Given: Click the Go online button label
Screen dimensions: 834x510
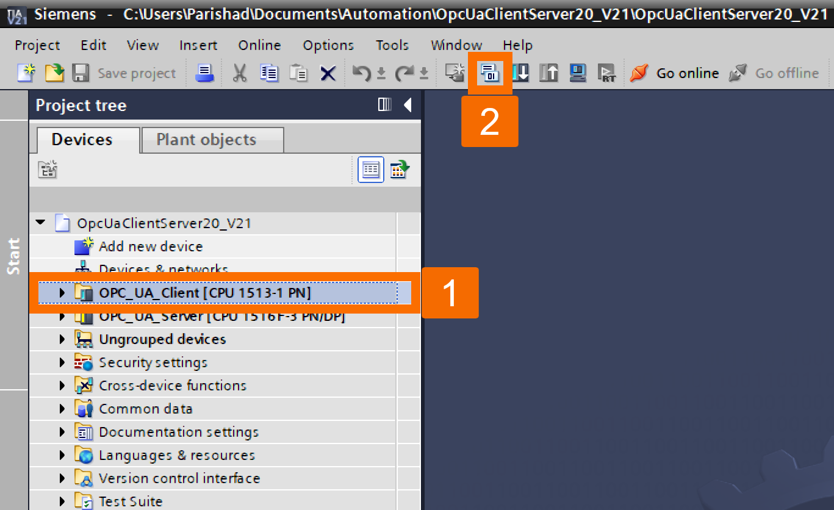Looking at the screenshot, I should coord(688,73).
